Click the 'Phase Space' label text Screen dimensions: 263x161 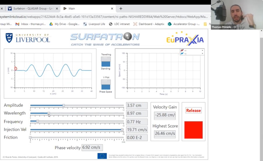coord(106,92)
